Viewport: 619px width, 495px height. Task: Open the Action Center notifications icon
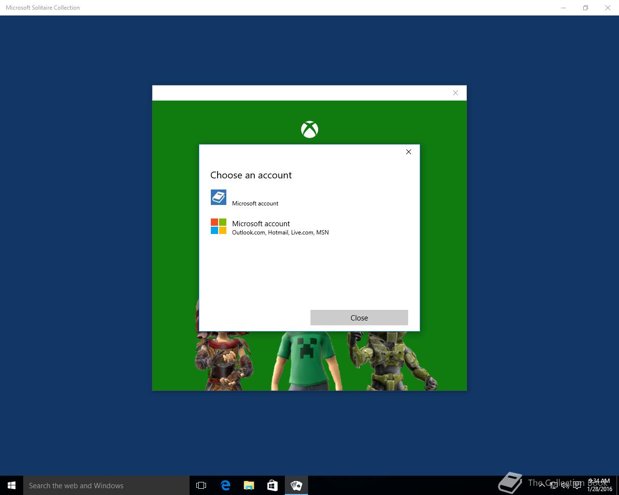pos(577,485)
